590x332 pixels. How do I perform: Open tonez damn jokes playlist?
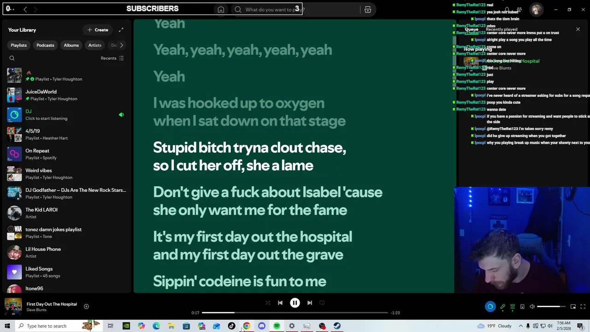67,233
